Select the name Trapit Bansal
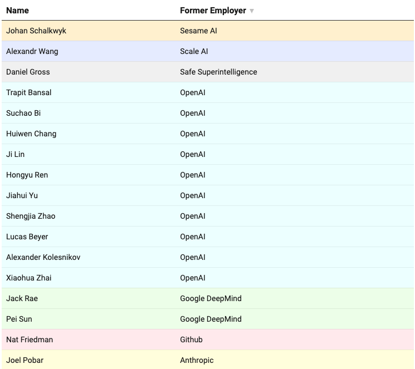The image size is (415, 369). (28, 92)
